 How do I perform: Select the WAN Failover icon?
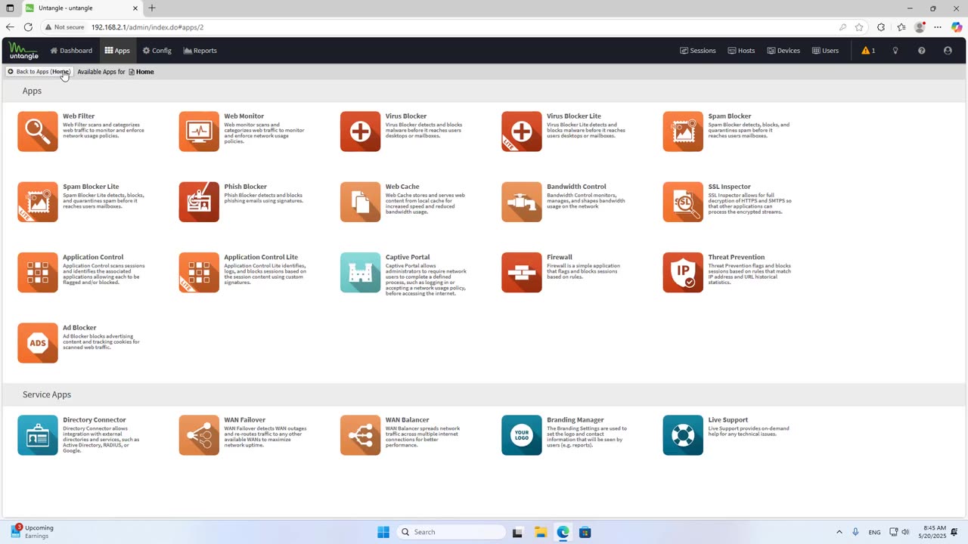(x=199, y=435)
